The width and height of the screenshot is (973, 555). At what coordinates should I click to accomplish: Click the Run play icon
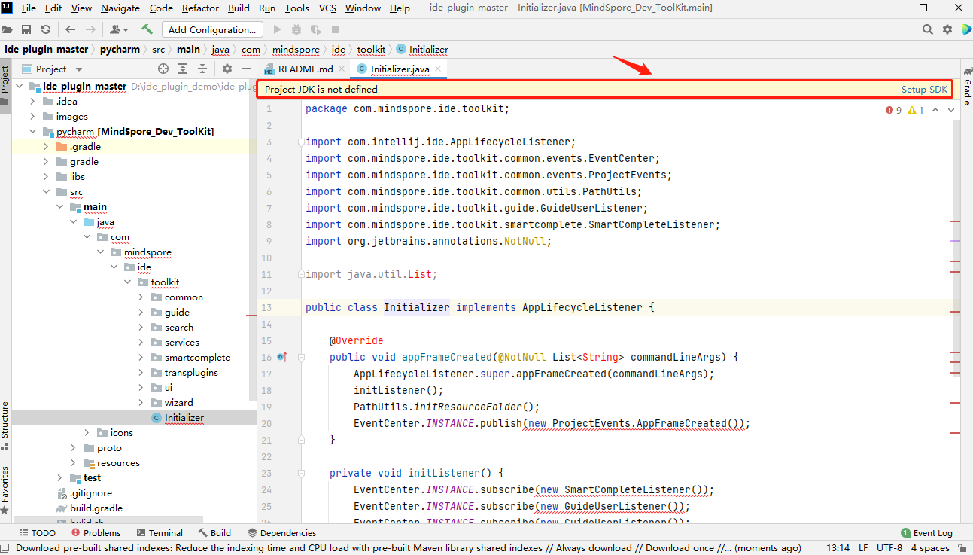click(x=277, y=29)
